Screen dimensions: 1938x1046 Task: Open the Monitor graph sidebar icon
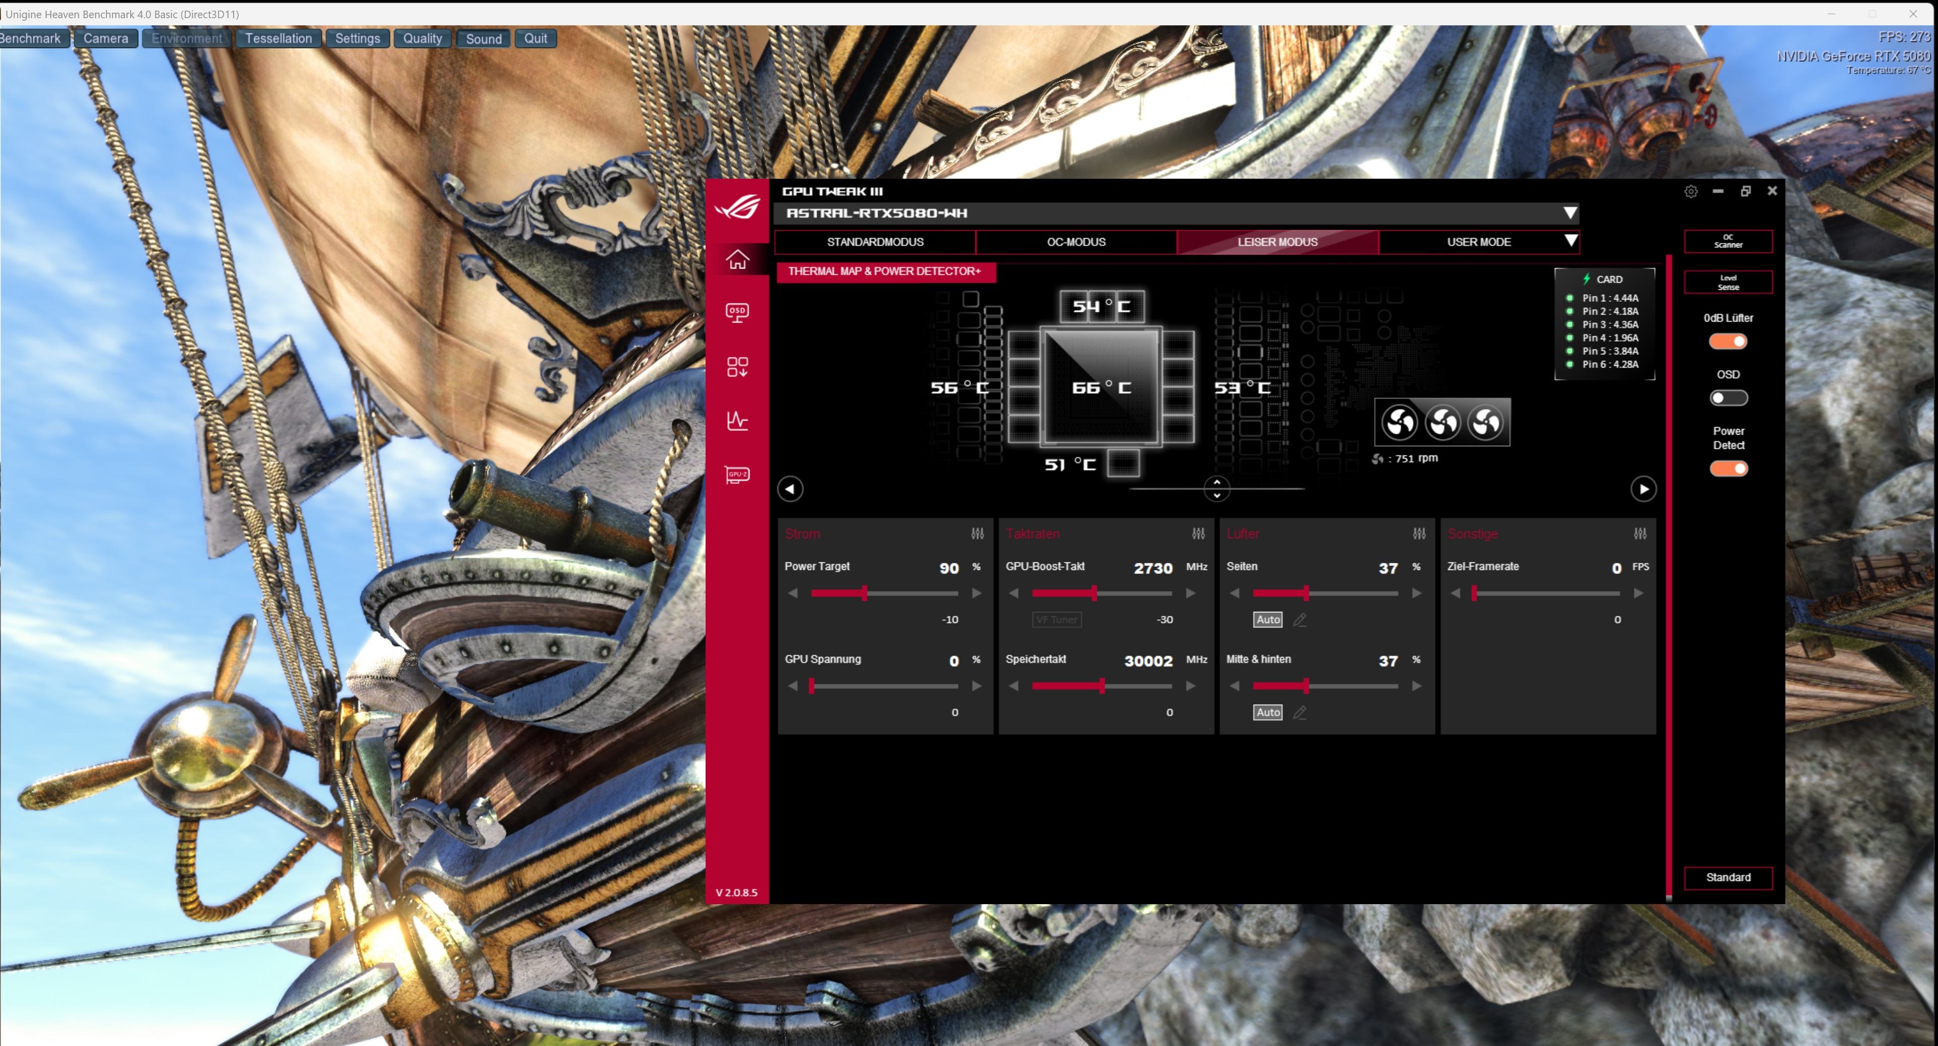[x=736, y=421]
